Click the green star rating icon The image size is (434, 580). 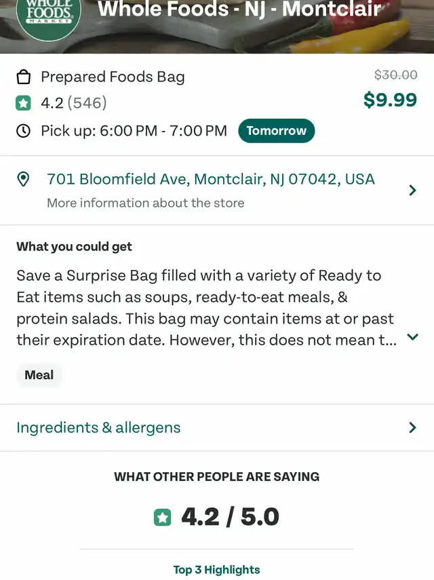(24, 104)
